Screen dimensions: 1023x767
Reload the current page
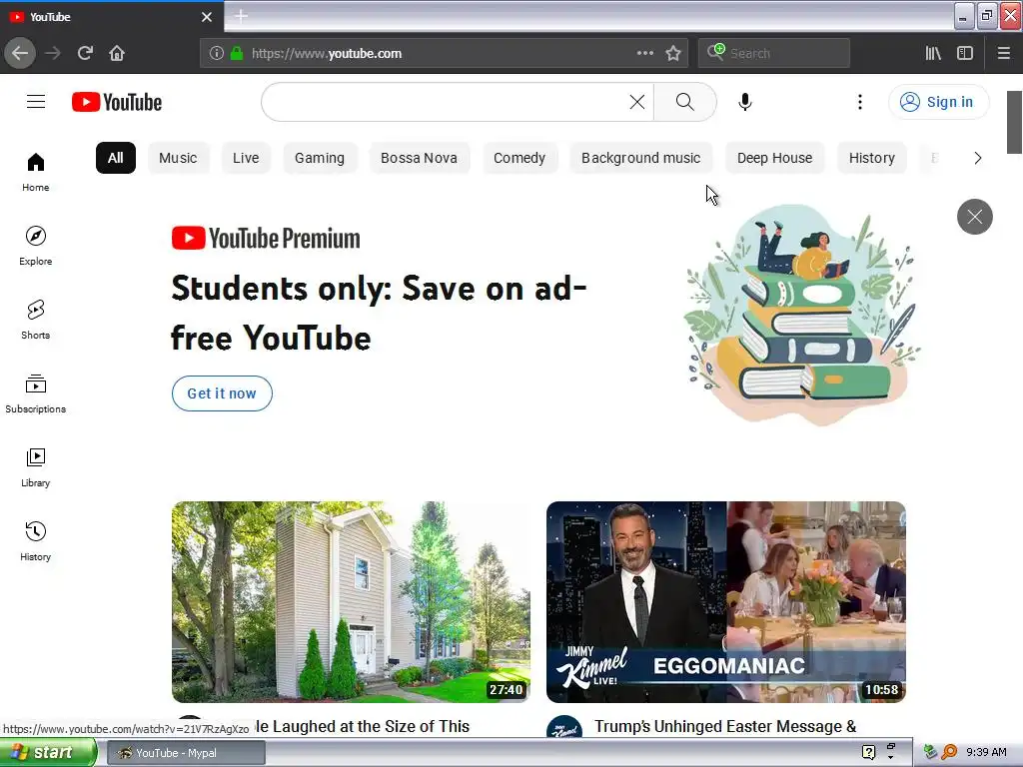pyautogui.click(x=85, y=53)
